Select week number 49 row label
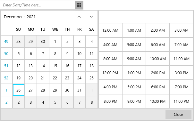This screenshot has height=121, width=195. (x=6, y=41)
